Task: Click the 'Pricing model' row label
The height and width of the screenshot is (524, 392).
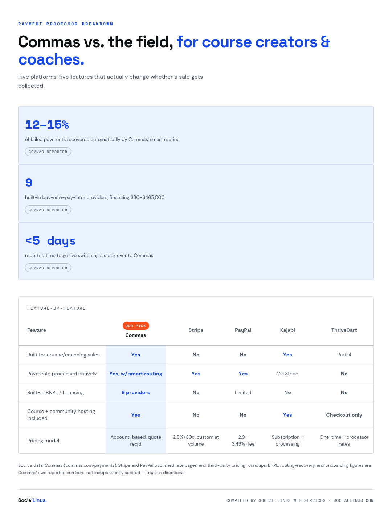Action: 43,441
